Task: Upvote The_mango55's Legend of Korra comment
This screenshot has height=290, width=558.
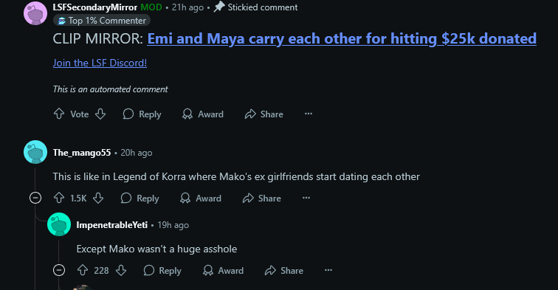Action: [x=59, y=198]
